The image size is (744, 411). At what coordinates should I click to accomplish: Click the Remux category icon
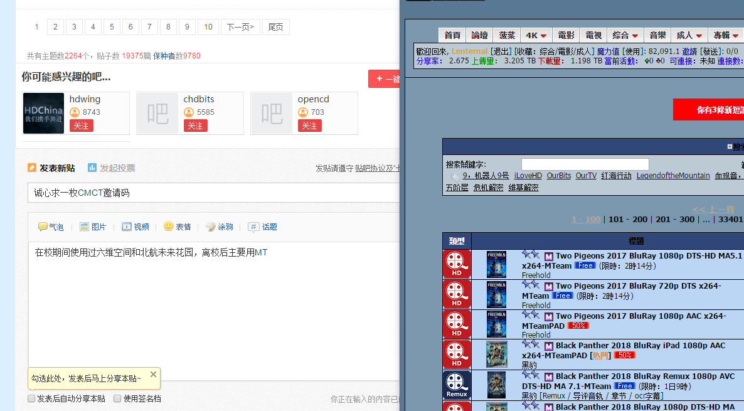(x=457, y=385)
